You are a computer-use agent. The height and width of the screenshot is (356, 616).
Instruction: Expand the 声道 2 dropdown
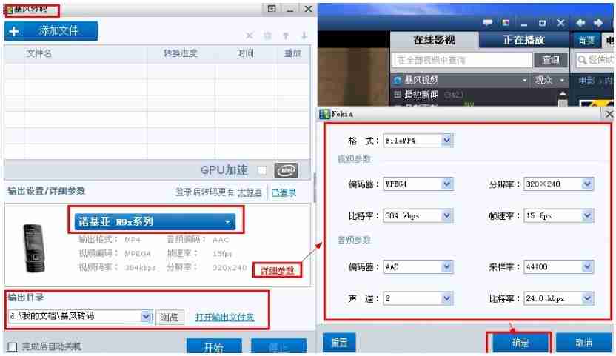click(446, 298)
